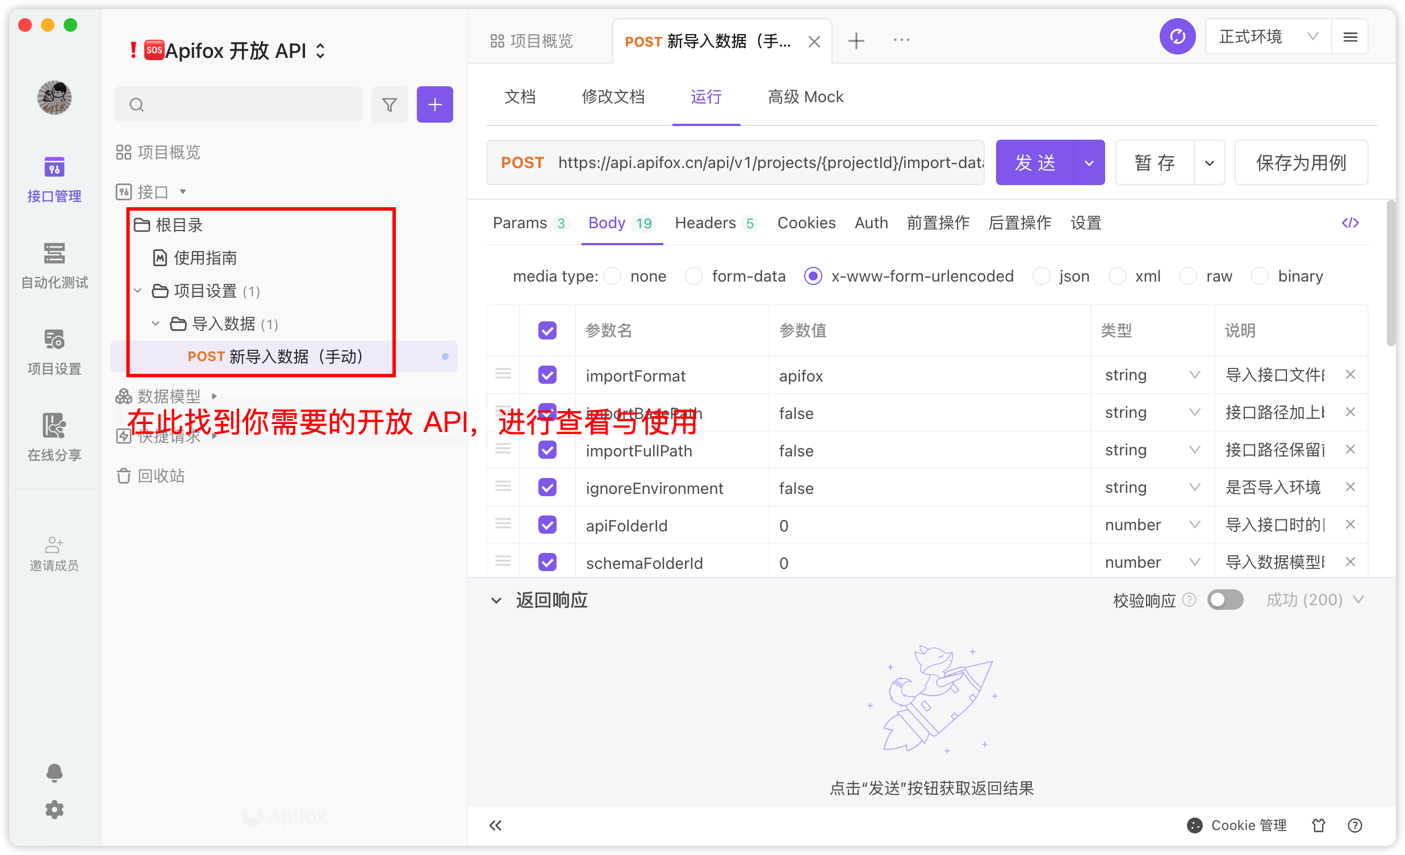
Task: Open the apiFolderId type dropdown
Action: point(1152,525)
